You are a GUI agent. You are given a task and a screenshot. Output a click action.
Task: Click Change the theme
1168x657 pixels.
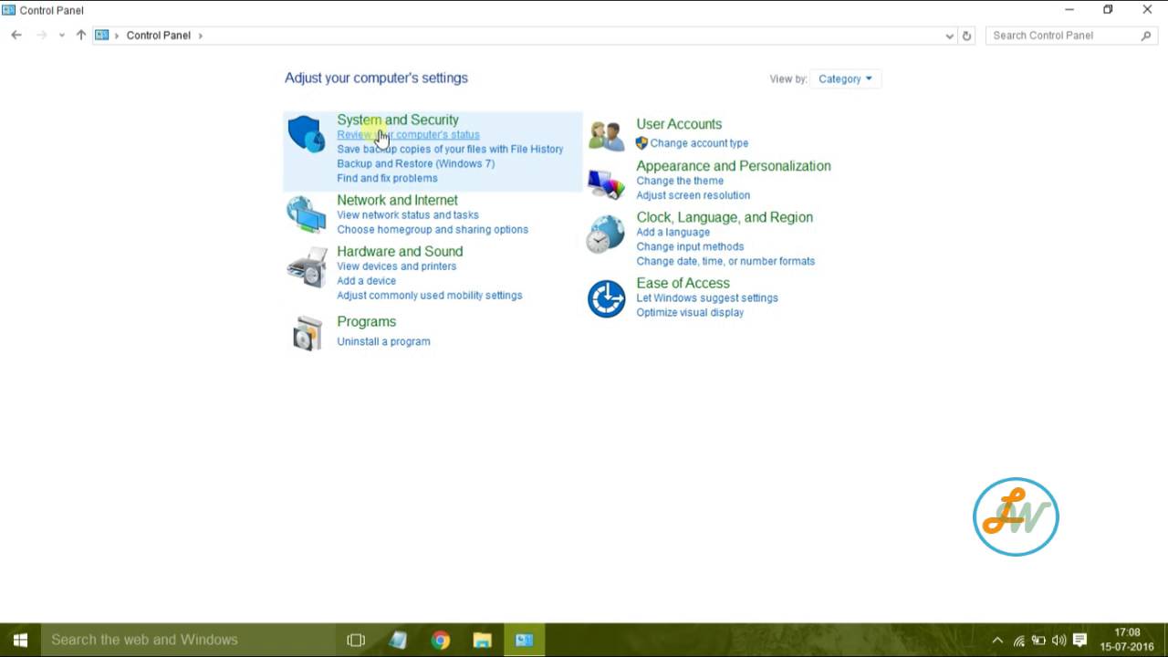(680, 181)
